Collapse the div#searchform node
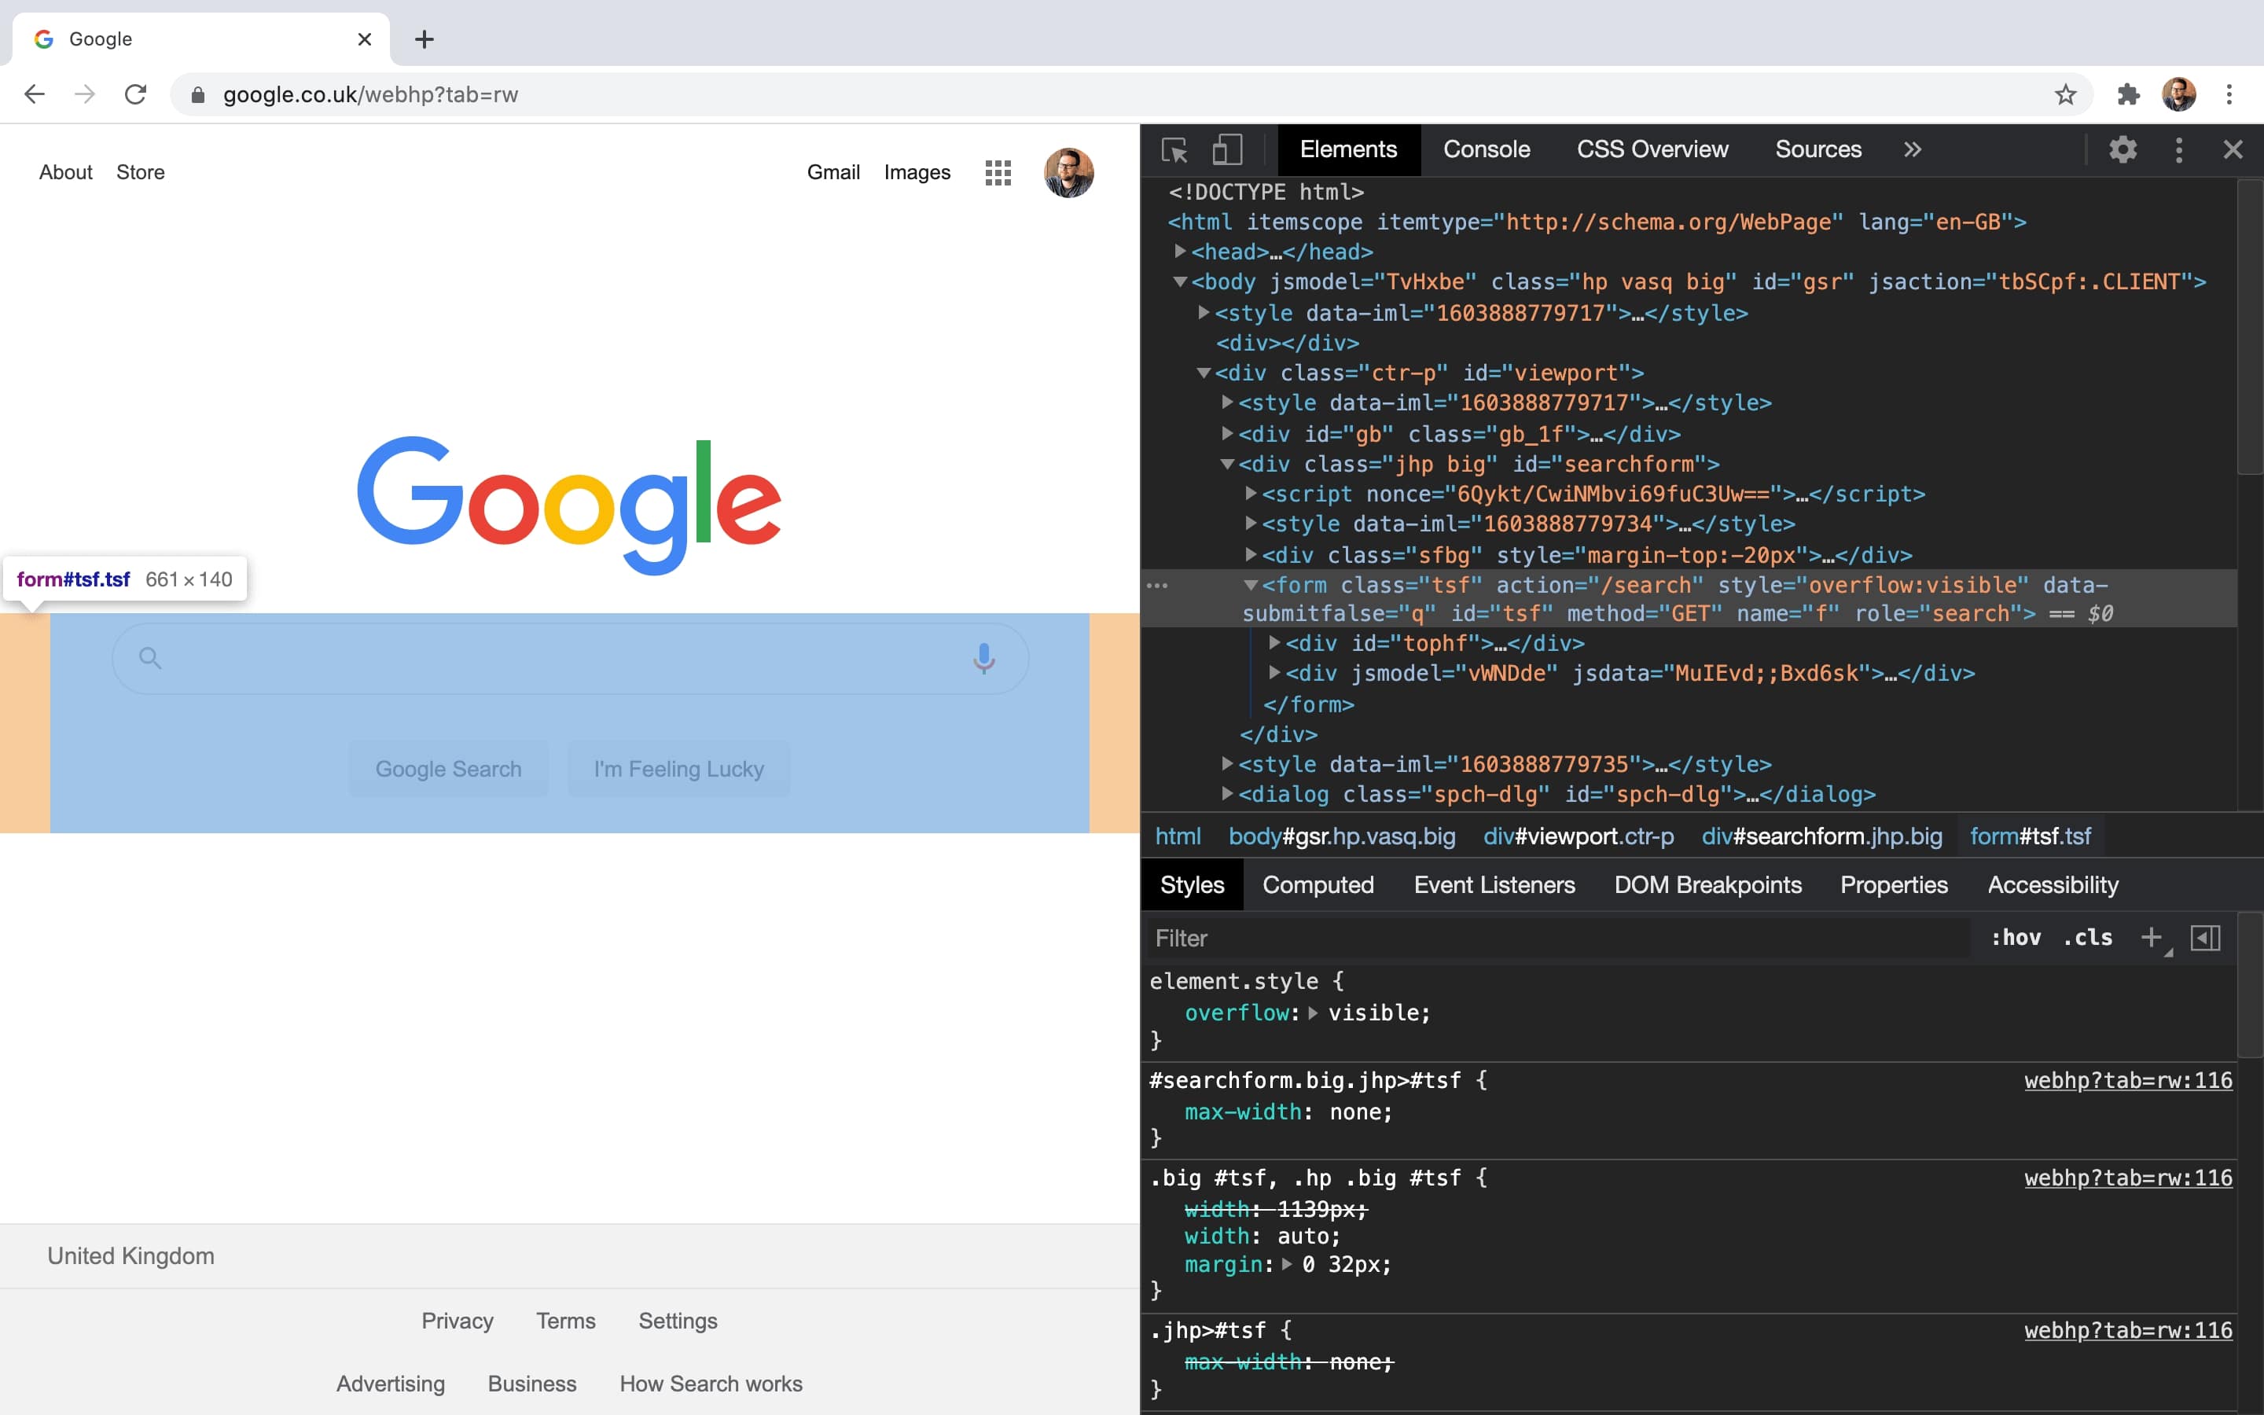Viewport: 2264px width, 1415px height. point(1227,464)
